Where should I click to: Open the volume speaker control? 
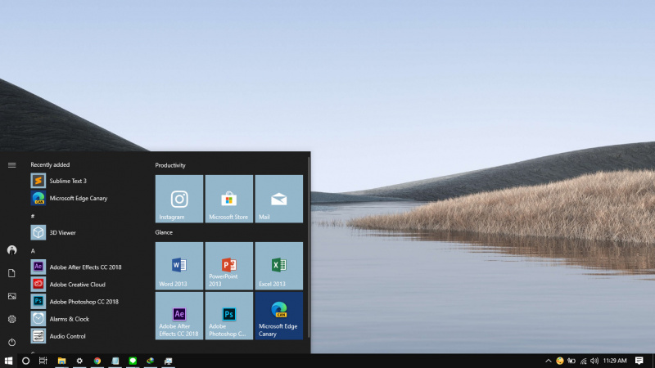coord(594,361)
